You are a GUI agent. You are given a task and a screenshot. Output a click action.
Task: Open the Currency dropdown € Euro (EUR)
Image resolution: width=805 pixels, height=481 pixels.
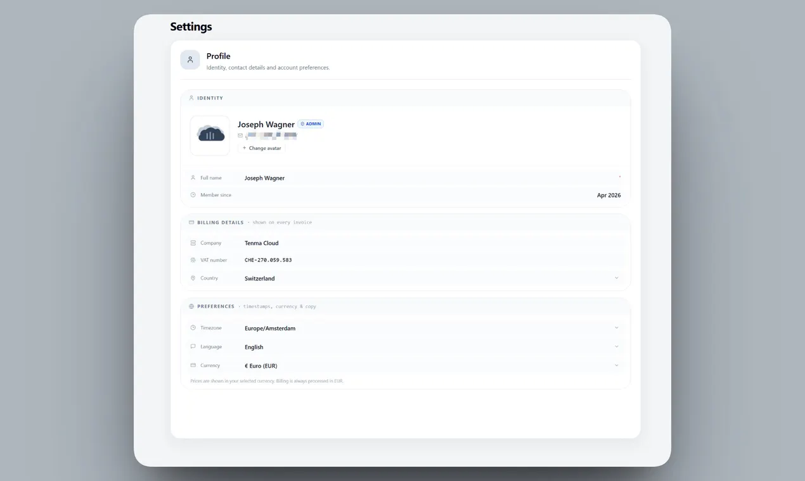432,365
